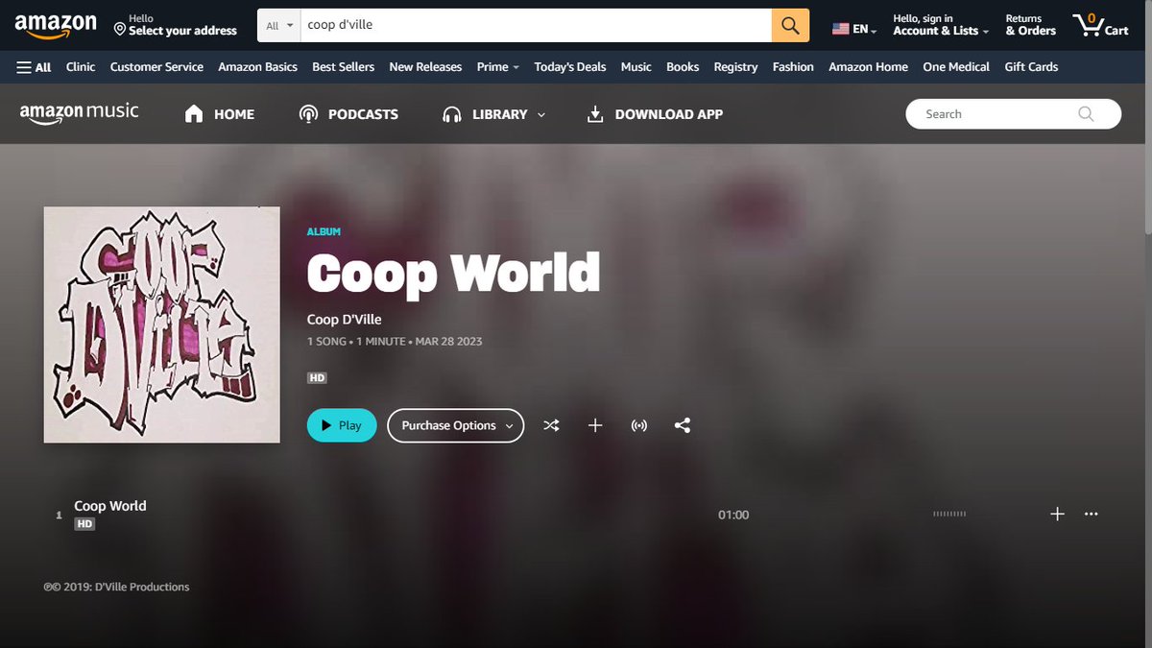Go to Amazon Music Home

pyautogui.click(x=219, y=114)
